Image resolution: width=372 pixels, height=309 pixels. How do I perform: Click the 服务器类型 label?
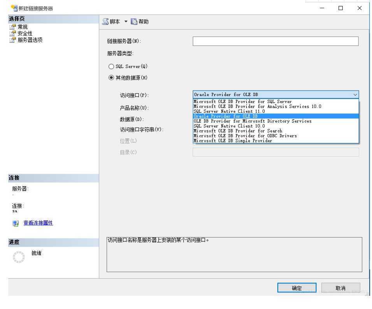[120, 54]
